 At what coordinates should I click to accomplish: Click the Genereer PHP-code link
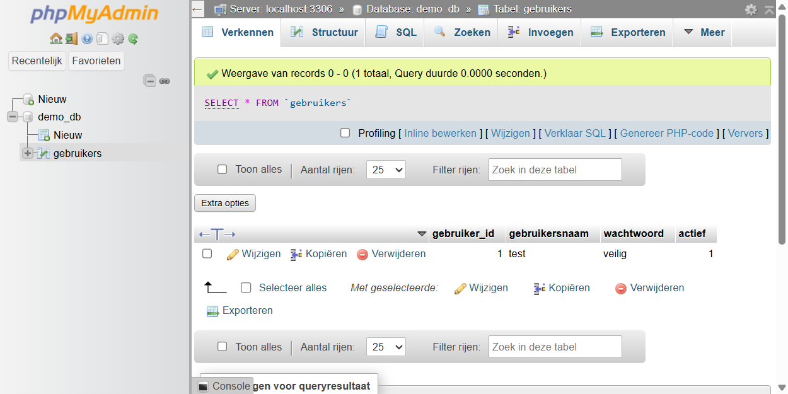(x=666, y=133)
